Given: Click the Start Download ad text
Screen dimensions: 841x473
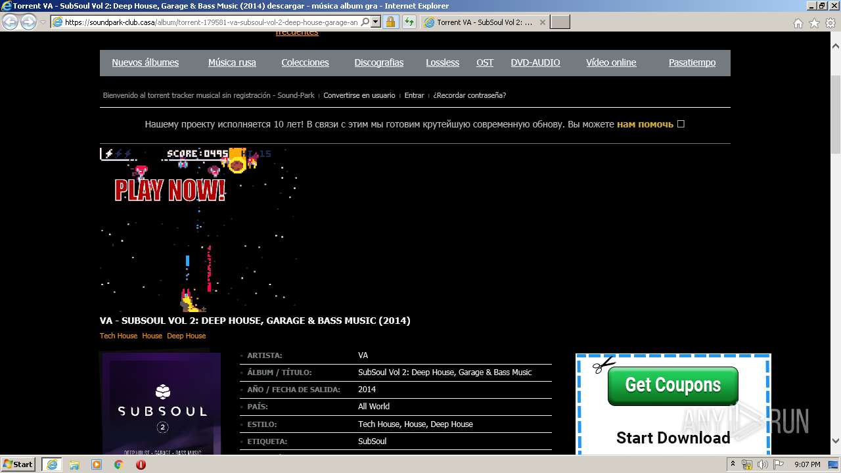Looking at the screenshot, I should [673, 438].
